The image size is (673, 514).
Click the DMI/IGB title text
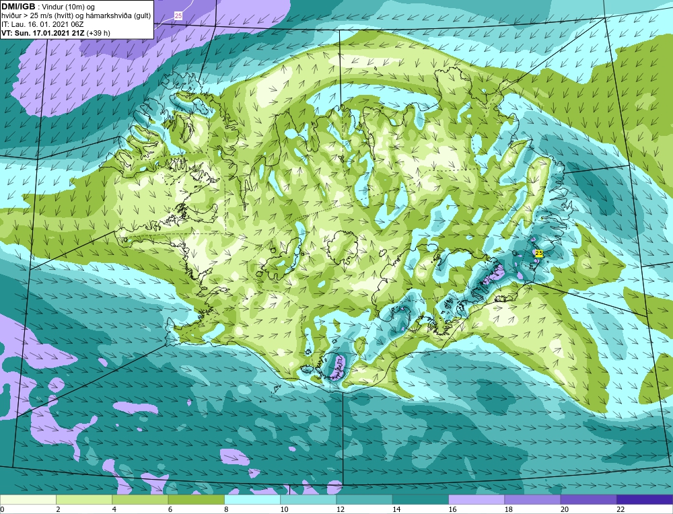tap(18, 7)
